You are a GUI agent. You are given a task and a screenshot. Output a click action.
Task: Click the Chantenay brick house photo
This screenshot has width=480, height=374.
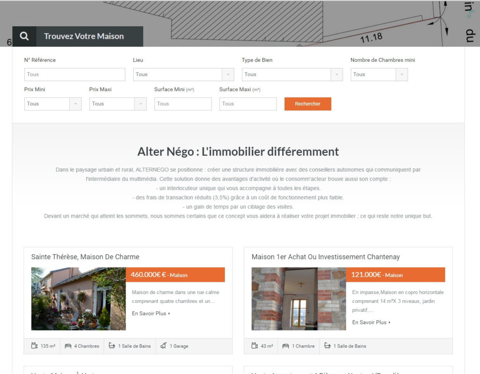tap(299, 299)
